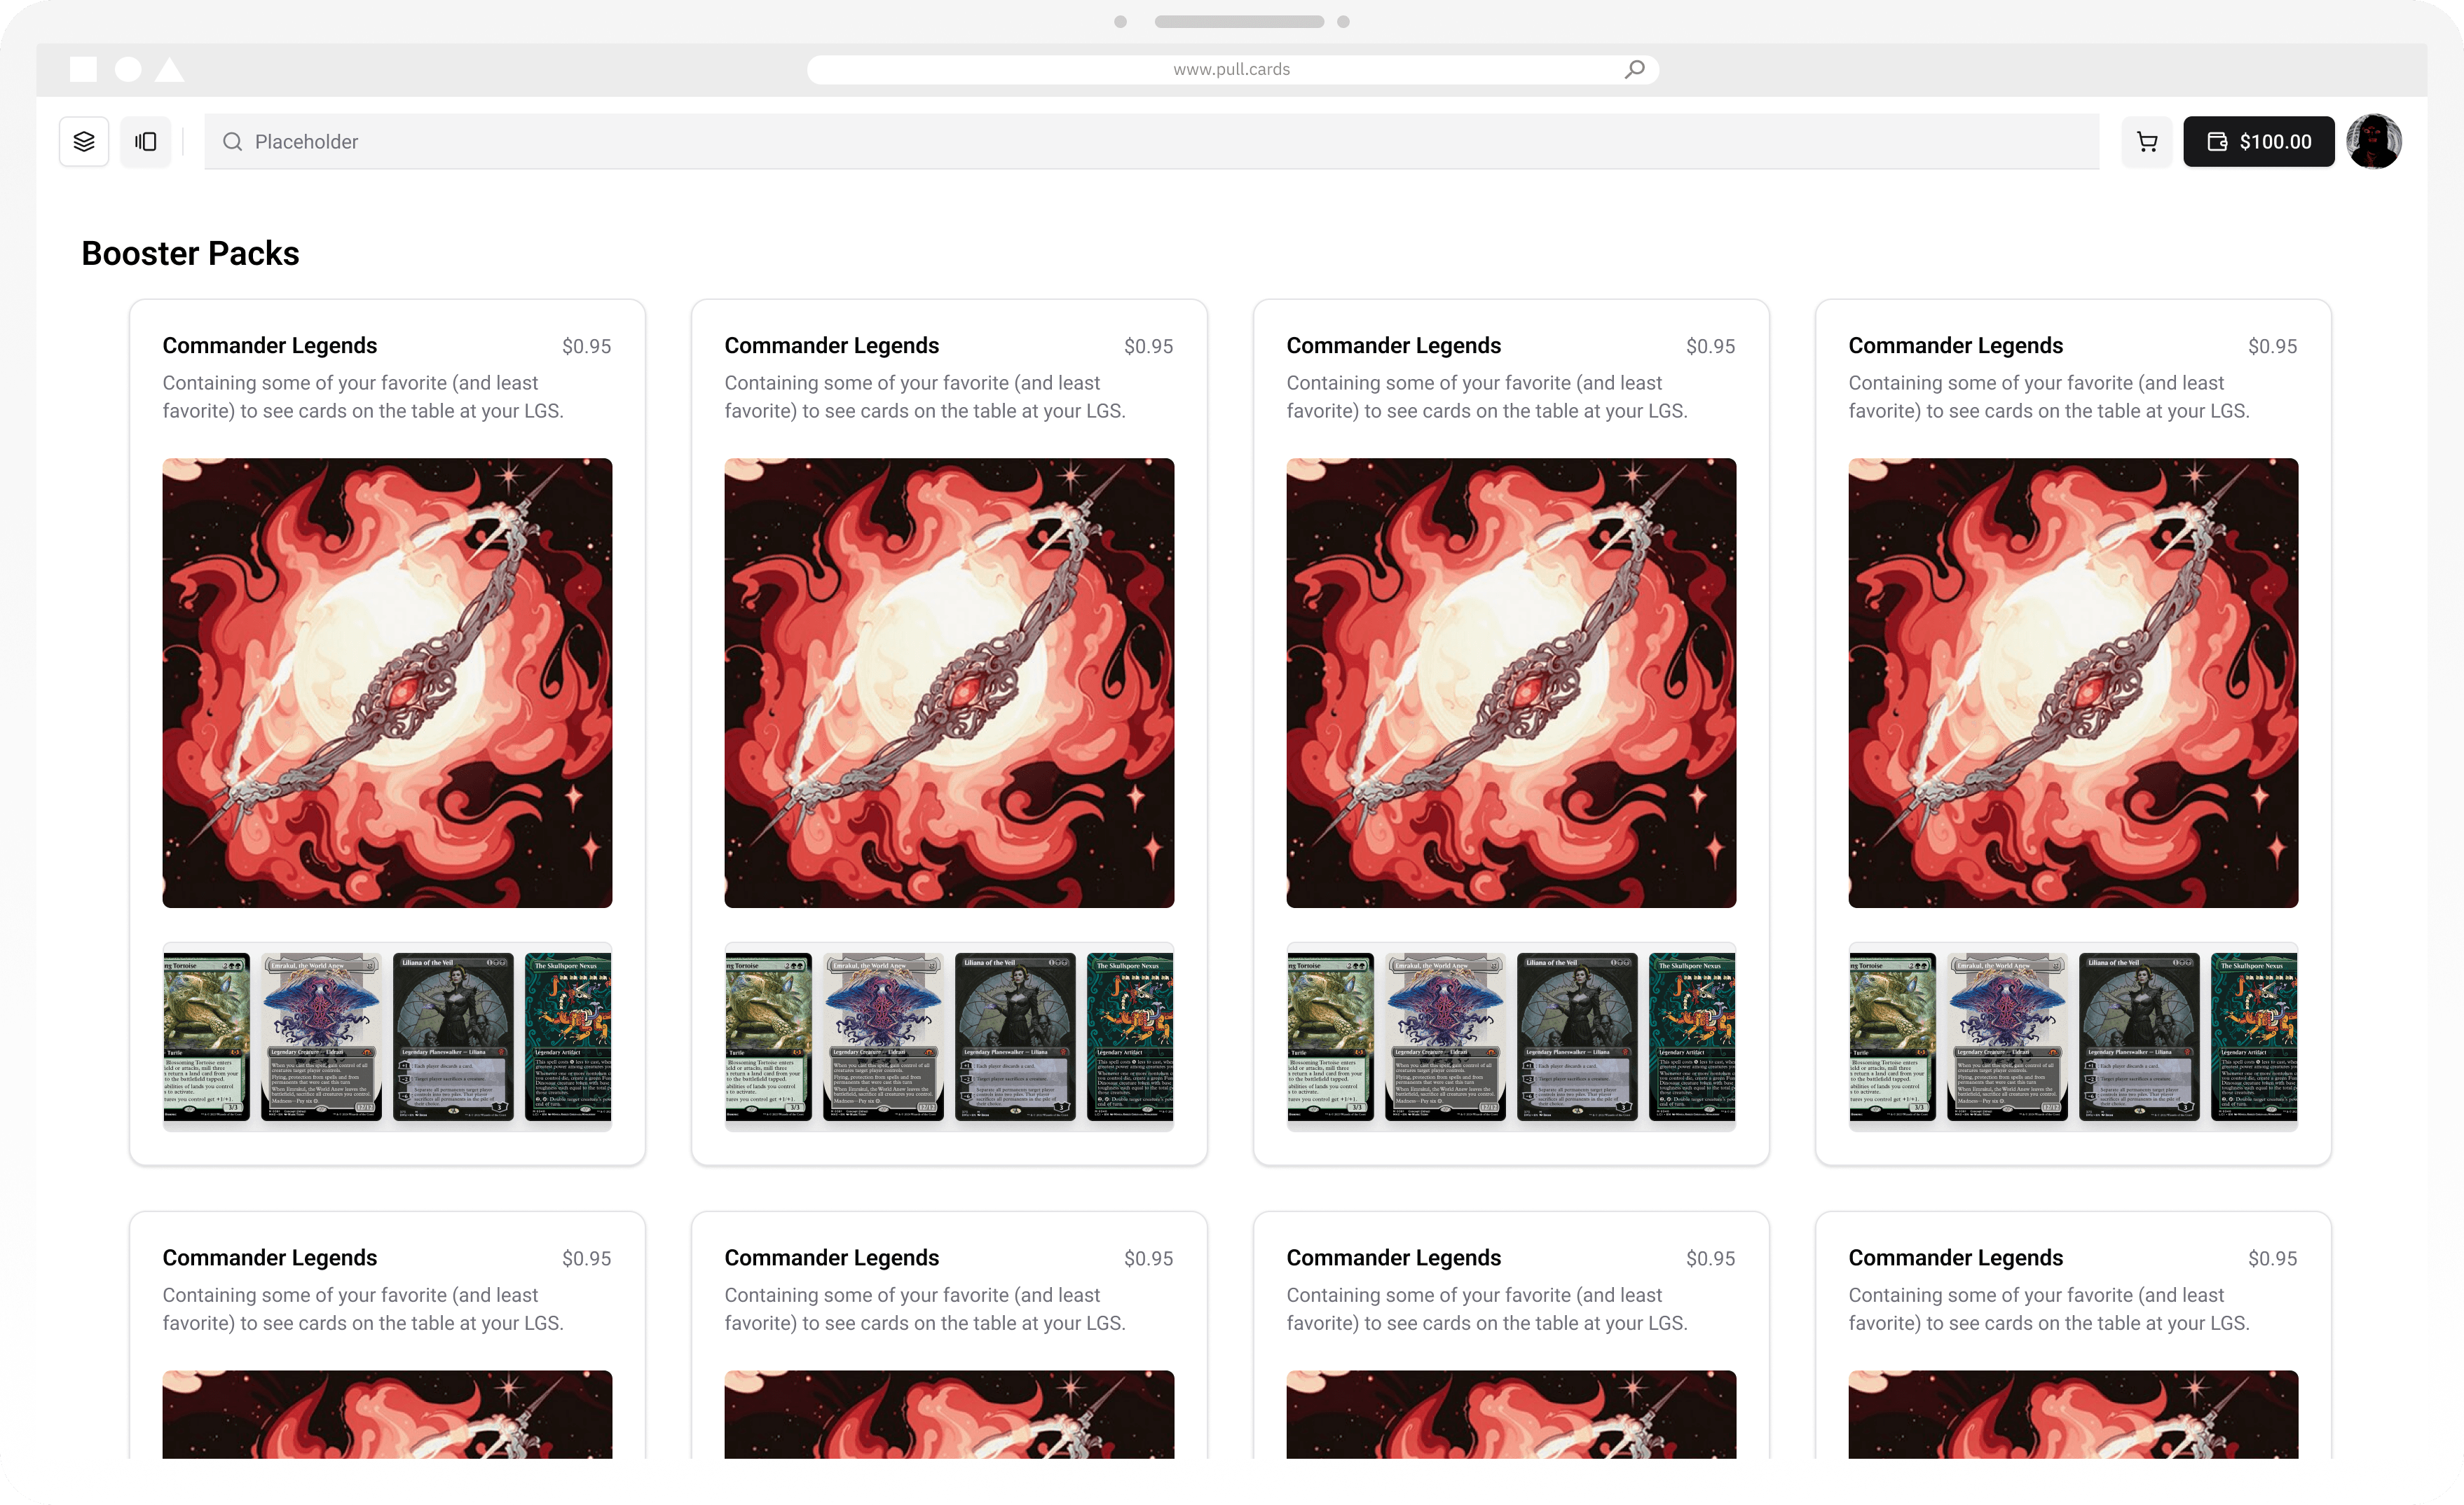Click the square browser window control
2464x1505 pixels.
pos(84,69)
